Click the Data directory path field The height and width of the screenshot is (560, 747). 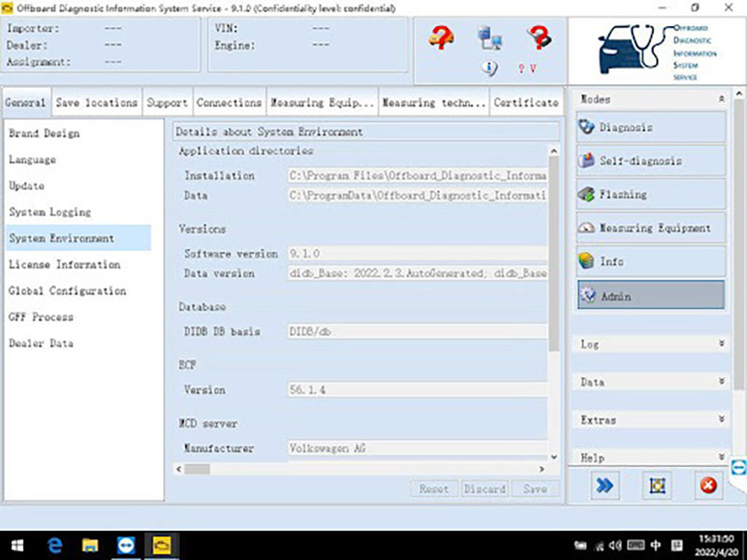[x=417, y=195]
